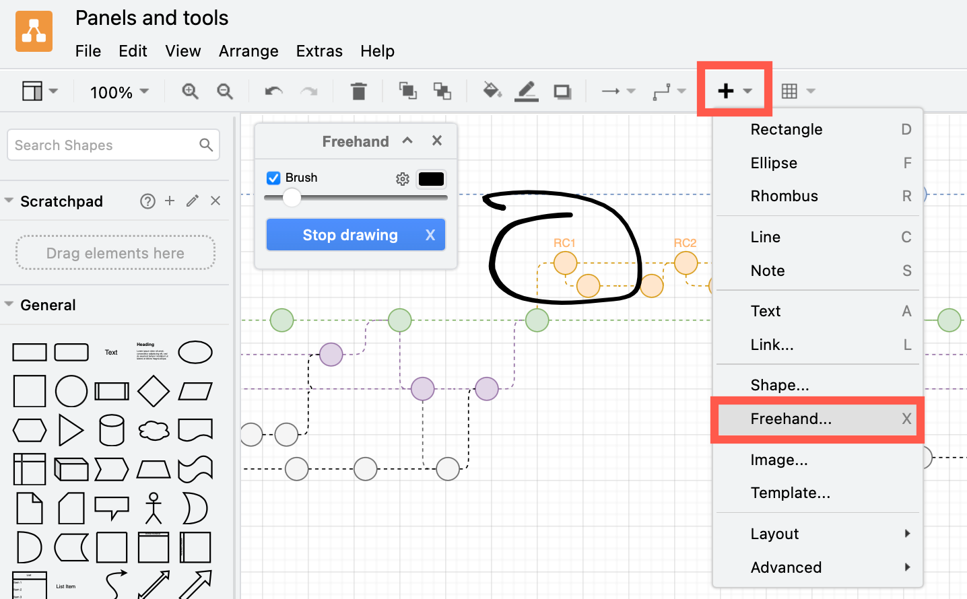This screenshot has height=599, width=967.
Task: Click inside the Search Shapes field
Action: pos(101,144)
